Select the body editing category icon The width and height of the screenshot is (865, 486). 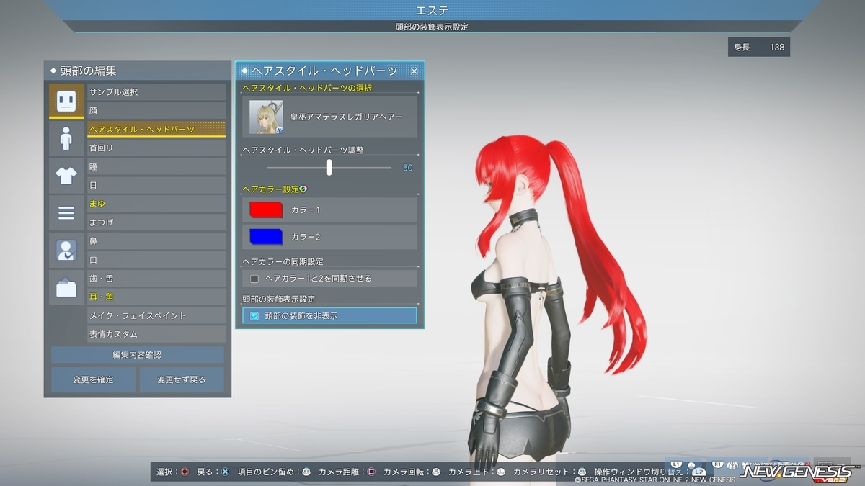(66, 138)
